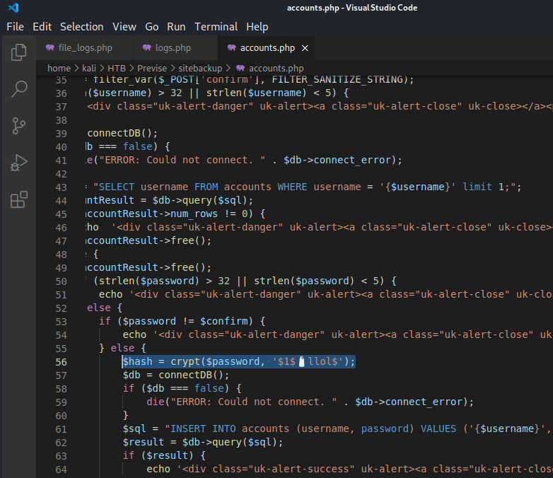Viewport: 553px width, 478px height.
Task: Close the accounts.php tab
Action: (x=305, y=48)
